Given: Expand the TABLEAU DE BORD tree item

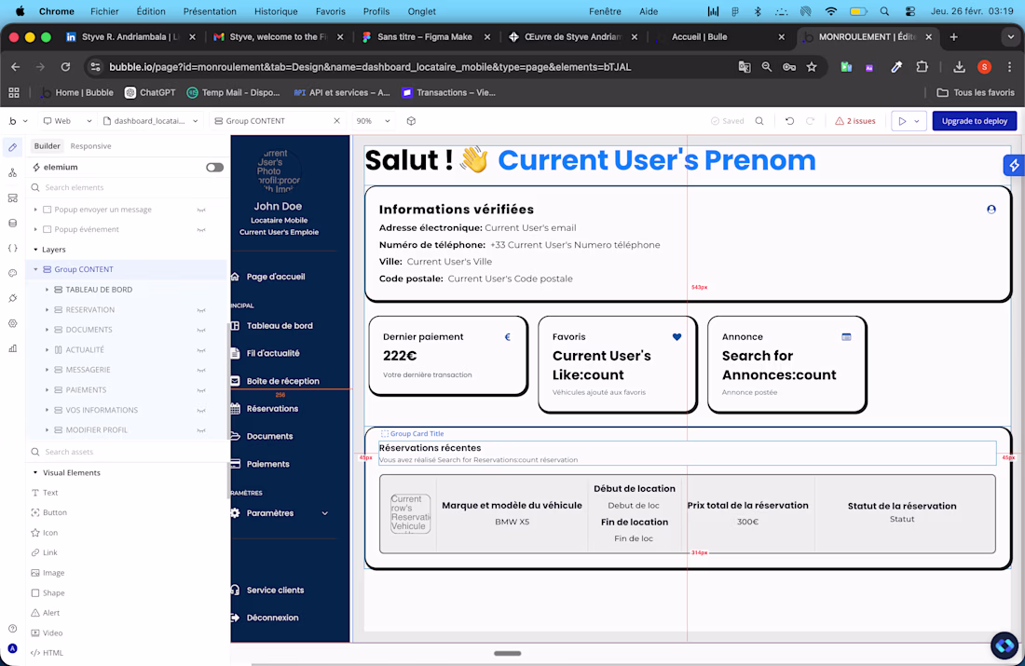Looking at the screenshot, I should (x=48, y=290).
